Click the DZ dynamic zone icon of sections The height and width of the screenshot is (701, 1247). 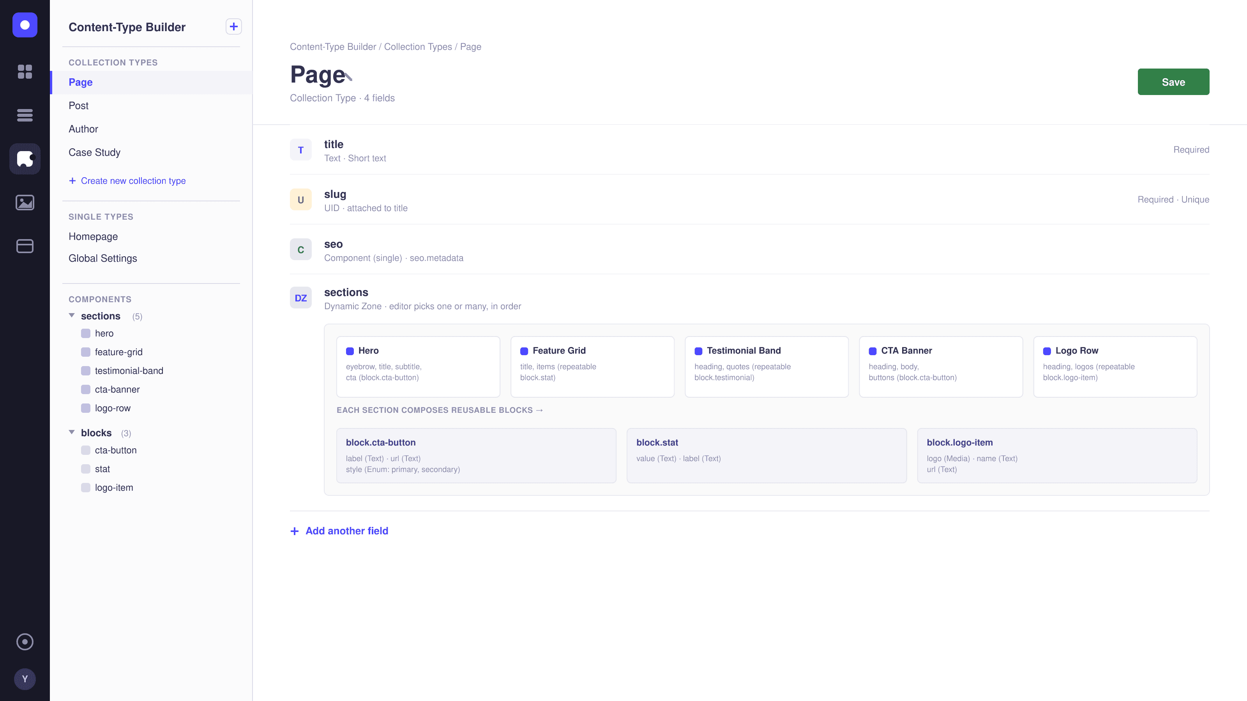pyautogui.click(x=300, y=298)
